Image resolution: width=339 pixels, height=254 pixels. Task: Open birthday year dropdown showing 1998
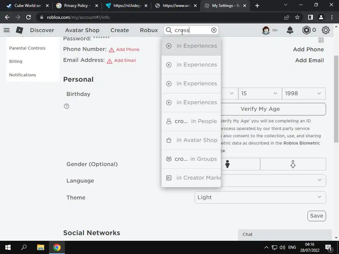(304, 94)
